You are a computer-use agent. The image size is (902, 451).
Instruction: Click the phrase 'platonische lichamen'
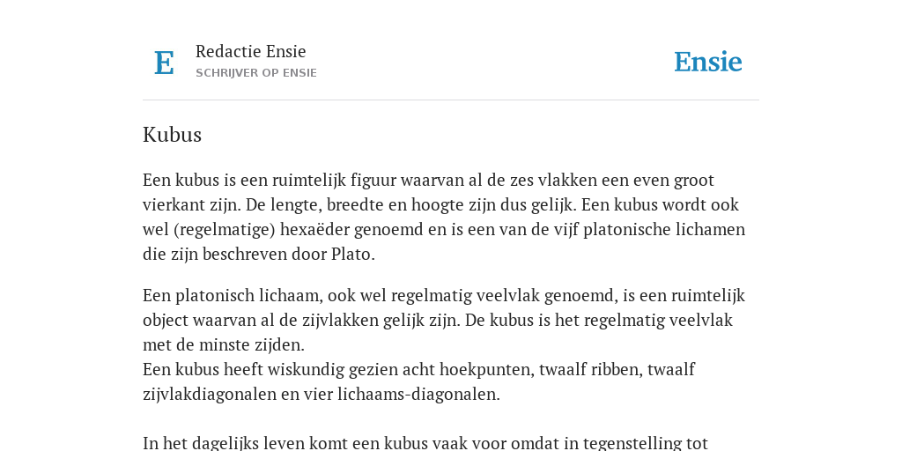pos(664,230)
